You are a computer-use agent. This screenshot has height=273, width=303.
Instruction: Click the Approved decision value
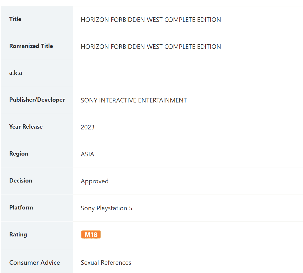pos(95,181)
